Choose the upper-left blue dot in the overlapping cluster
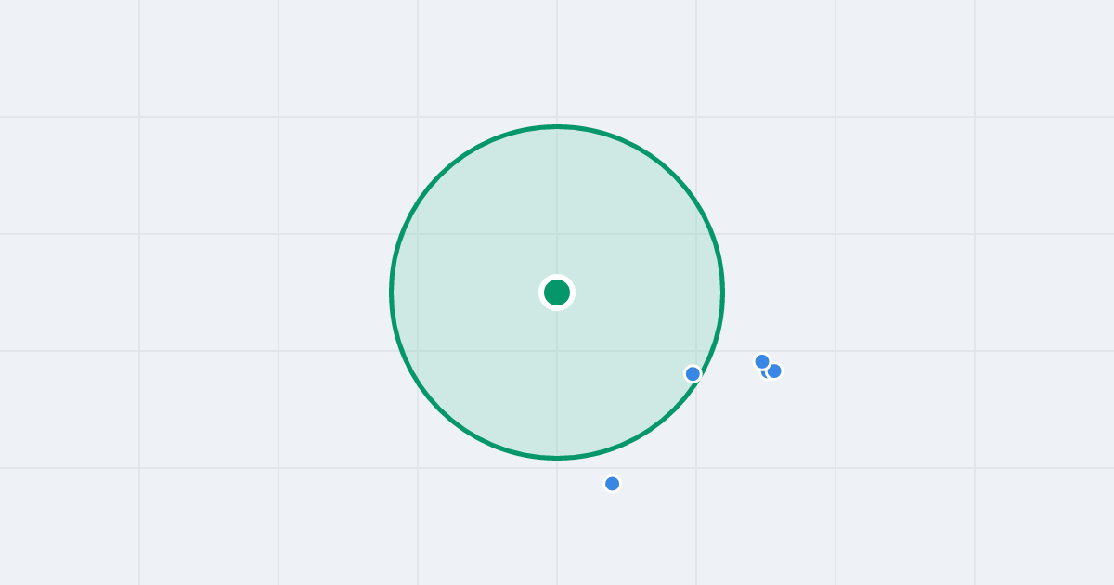Screen dimensions: 1114x585 pos(762,361)
